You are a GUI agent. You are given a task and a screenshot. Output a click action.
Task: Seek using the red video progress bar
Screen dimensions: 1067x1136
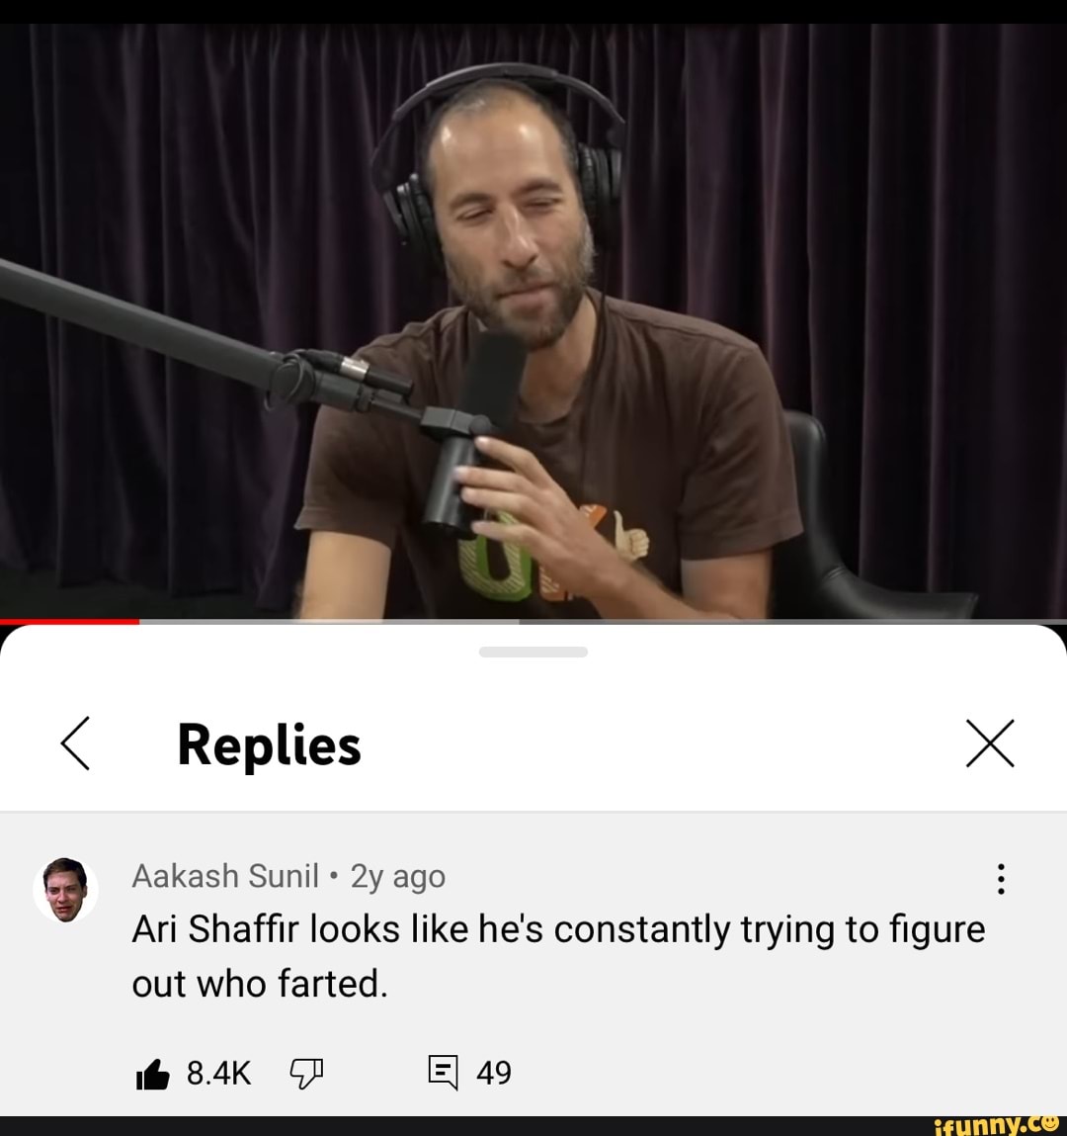click(x=69, y=622)
